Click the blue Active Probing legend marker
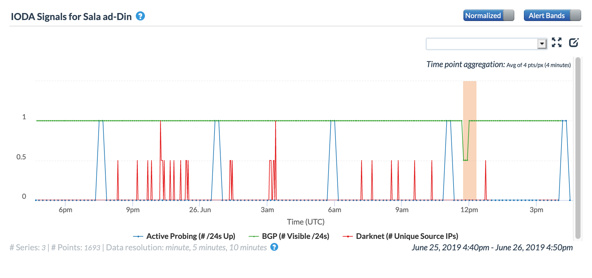This screenshot has width=592, height=278. [138, 236]
